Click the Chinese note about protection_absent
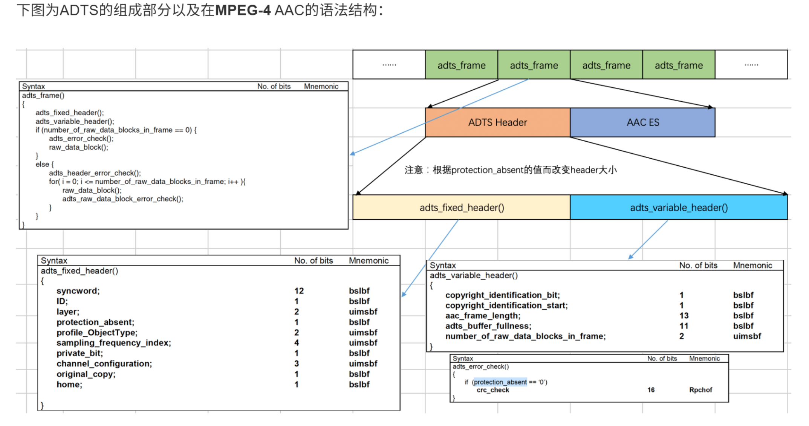Screen dimensions: 809x426 click(510, 170)
